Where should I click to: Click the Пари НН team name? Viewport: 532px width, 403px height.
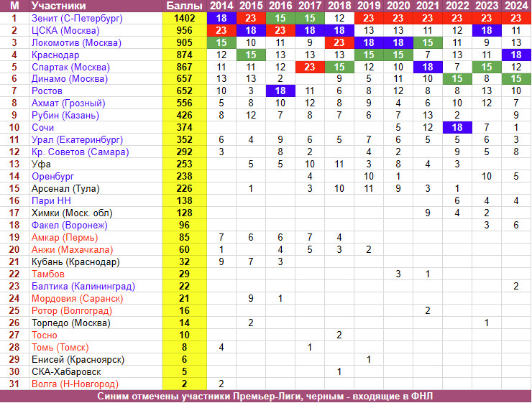coord(51,200)
